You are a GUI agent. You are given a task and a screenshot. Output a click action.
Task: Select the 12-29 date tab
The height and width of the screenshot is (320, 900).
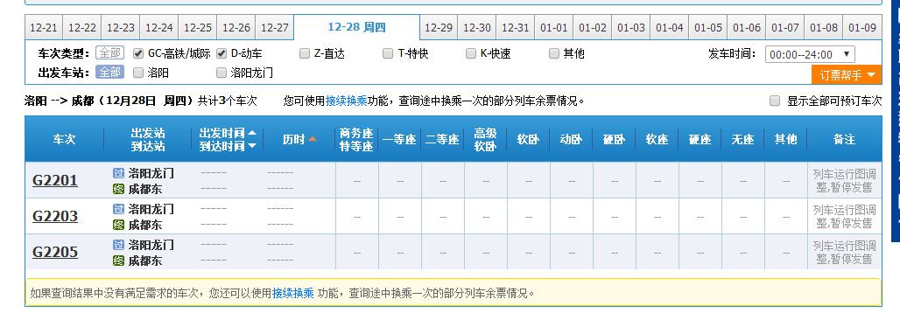(439, 27)
